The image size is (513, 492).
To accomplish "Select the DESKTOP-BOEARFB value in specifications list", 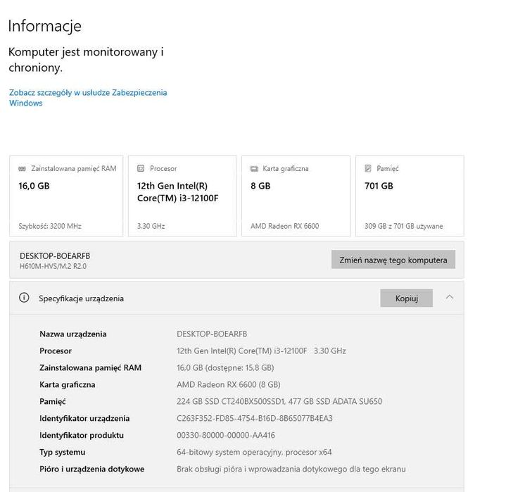I will coord(212,334).
